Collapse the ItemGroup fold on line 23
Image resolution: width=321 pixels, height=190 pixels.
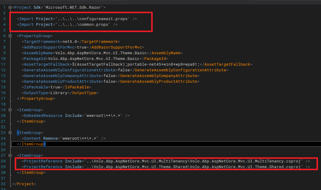pos(10,133)
